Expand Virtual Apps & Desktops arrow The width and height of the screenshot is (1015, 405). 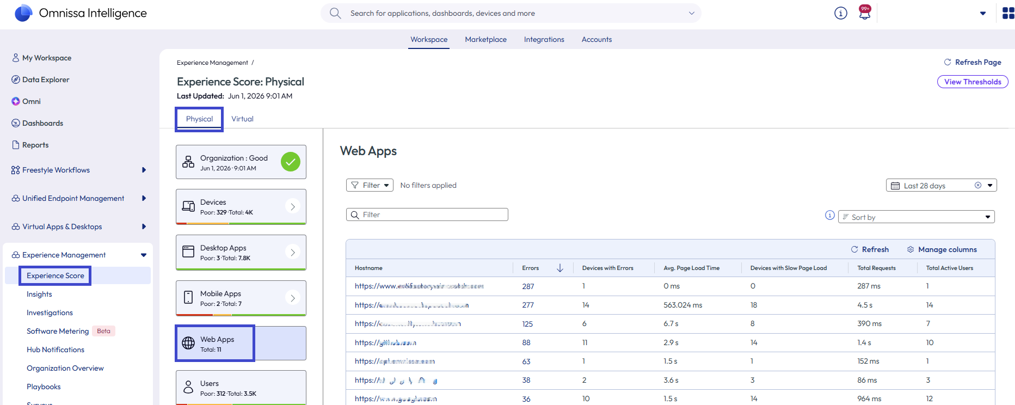point(144,226)
